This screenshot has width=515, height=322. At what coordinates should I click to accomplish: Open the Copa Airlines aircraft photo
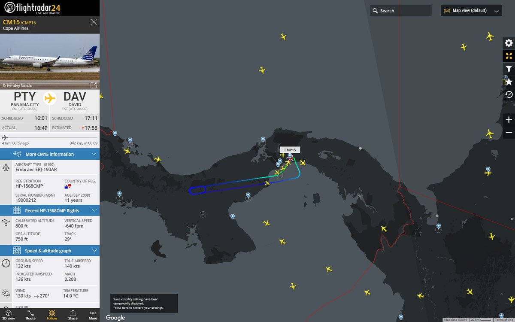[50, 61]
